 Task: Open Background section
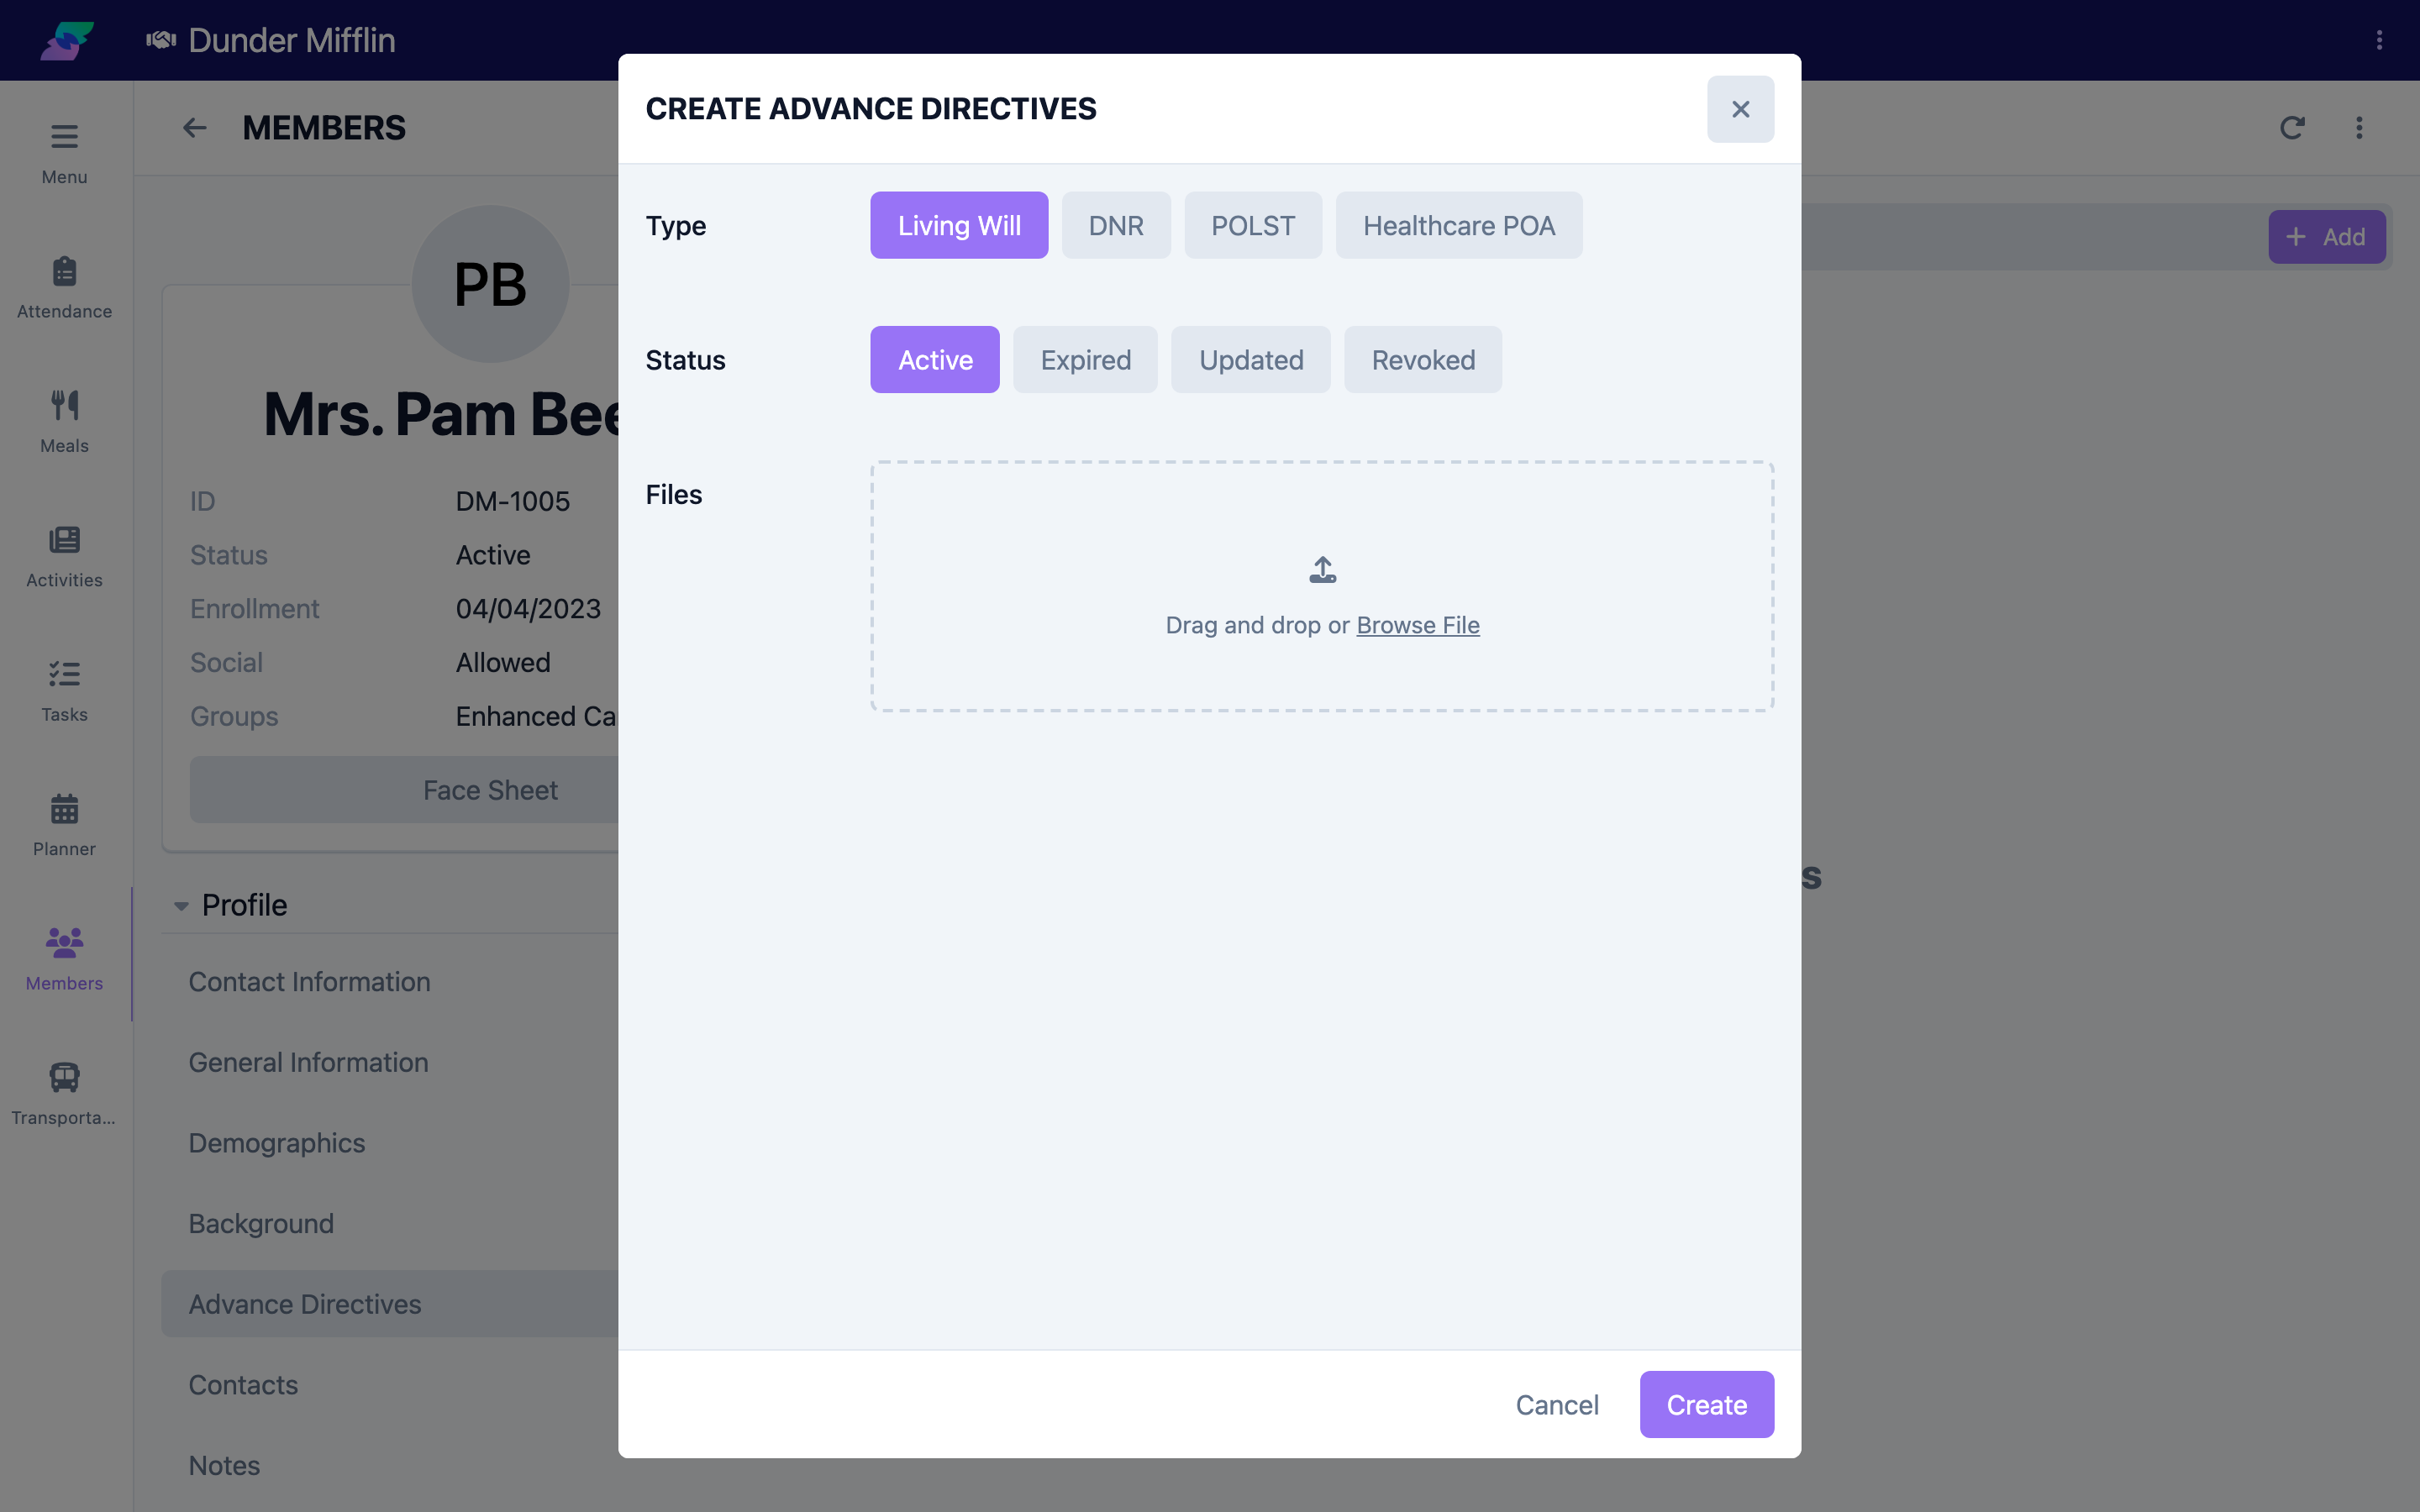[x=261, y=1224]
